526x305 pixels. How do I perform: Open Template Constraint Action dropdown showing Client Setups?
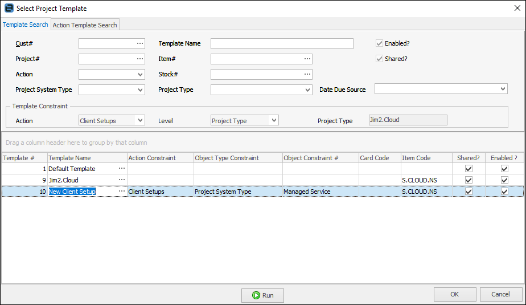140,120
